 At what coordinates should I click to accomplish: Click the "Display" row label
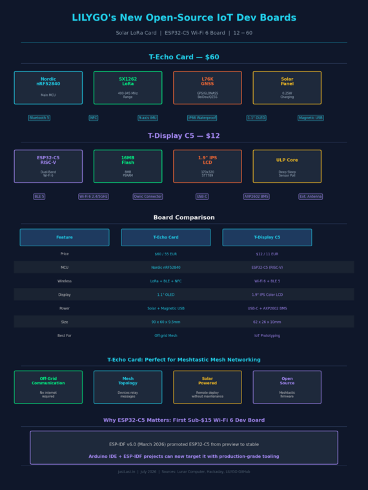[65, 295]
